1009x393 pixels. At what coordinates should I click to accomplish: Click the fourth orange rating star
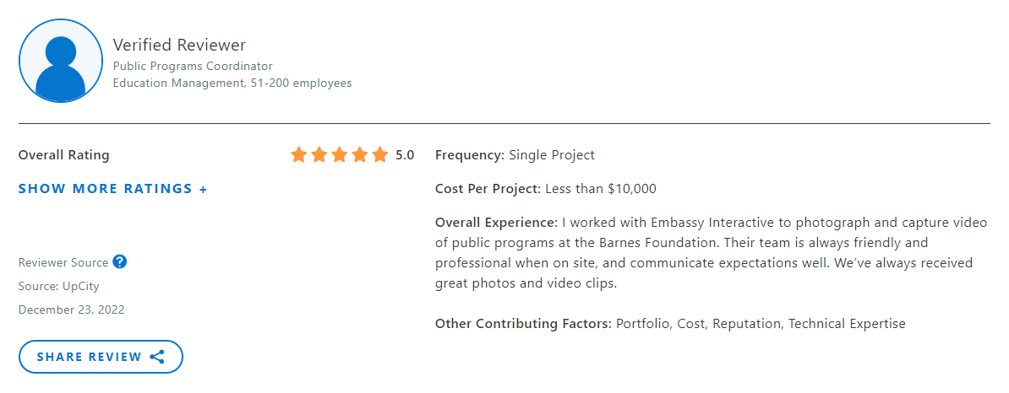point(360,155)
